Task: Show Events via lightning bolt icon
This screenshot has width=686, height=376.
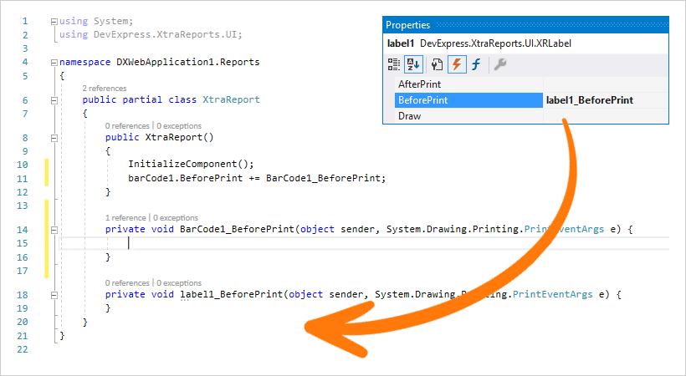Action: point(457,64)
